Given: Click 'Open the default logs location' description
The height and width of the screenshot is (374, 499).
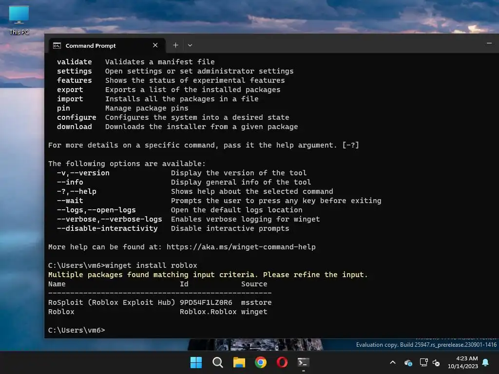Looking at the screenshot, I should pos(236,210).
